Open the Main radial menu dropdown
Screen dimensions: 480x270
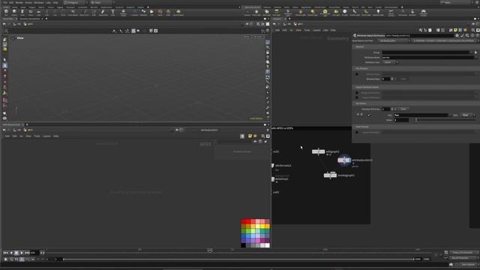pyautogui.click(x=103, y=2)
